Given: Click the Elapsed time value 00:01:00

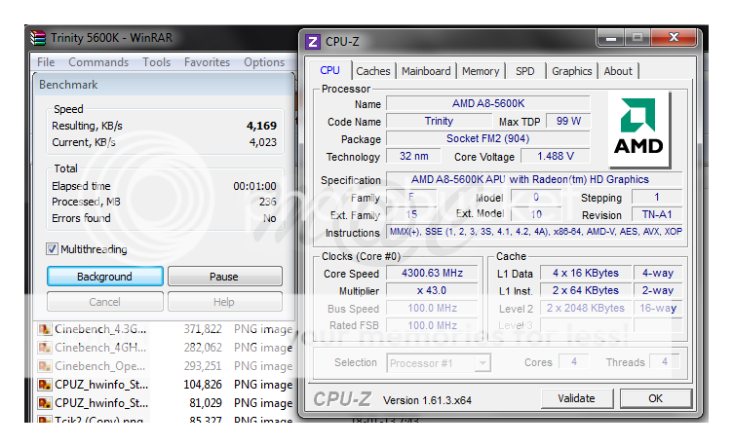Looking at the screenshot, I should (254, 186).
